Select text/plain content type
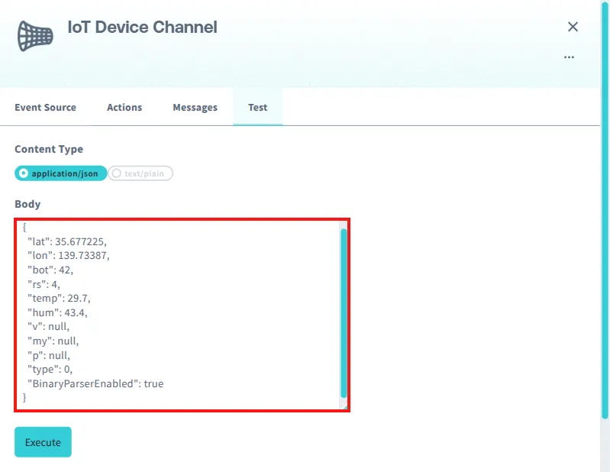The image size is (610, 472). 140,173
